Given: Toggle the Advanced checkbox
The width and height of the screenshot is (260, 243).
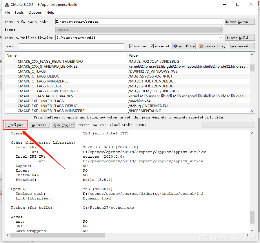Looking at the screenshot, I should tap(152, 46).
